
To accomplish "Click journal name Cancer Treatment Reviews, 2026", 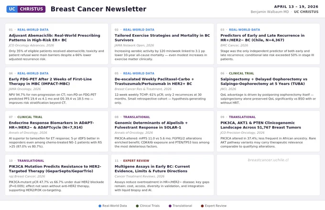I will (x=140, y=176).
